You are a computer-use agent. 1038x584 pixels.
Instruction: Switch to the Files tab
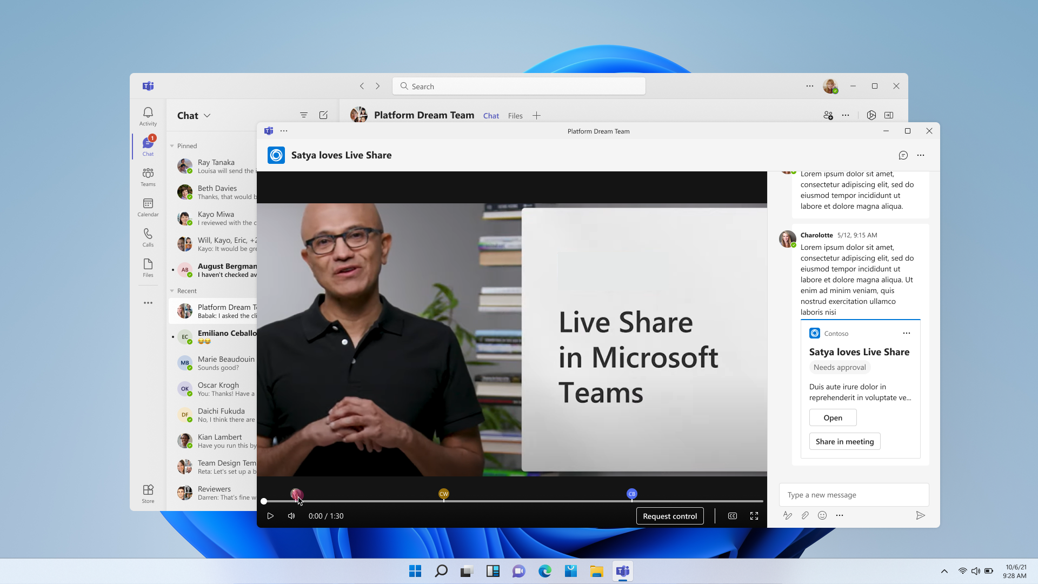coord(515,116)
